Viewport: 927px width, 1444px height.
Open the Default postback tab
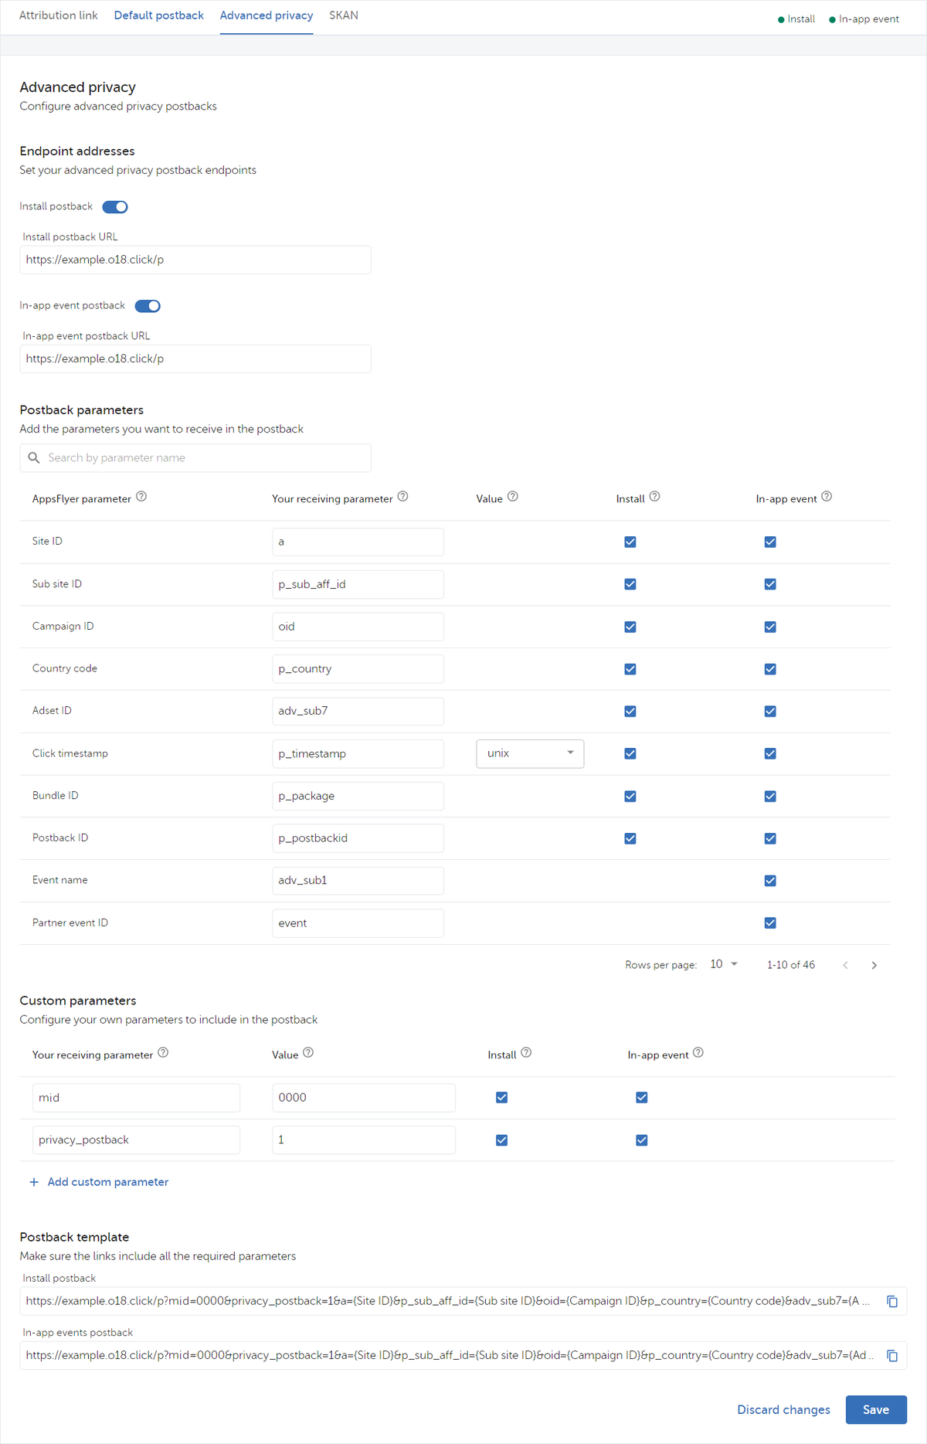159,15
